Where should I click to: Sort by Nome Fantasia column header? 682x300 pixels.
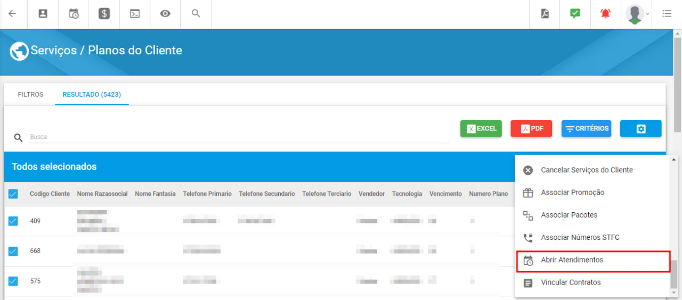(155, 194)
